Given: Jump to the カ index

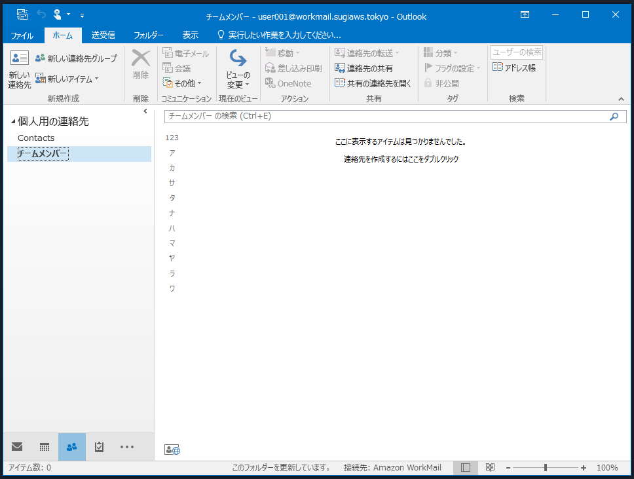Looking at the screenshot, I should (x=172, y=168).
